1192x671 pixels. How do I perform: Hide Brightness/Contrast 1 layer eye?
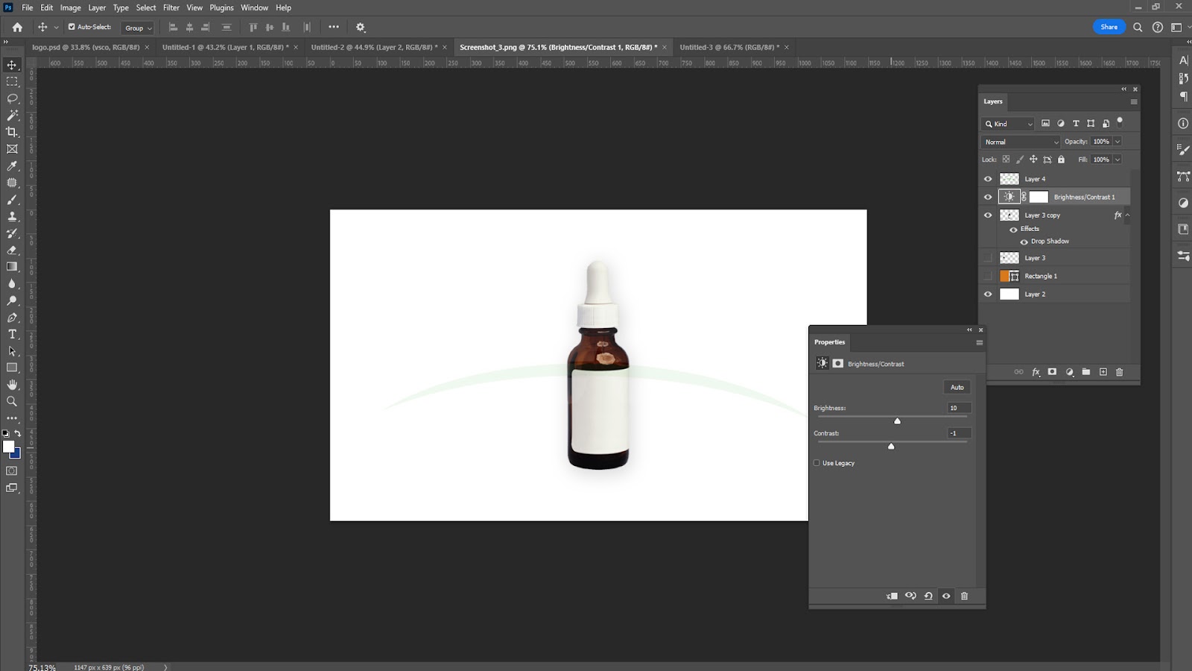point(988,197)
